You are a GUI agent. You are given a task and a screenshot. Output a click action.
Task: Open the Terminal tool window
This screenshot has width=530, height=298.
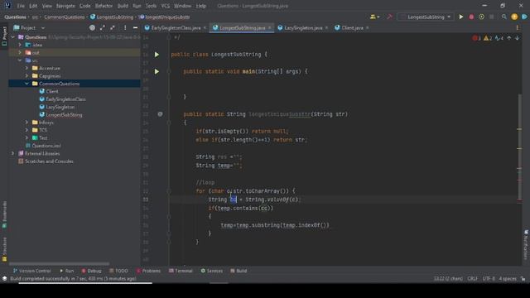coord(181,271)
